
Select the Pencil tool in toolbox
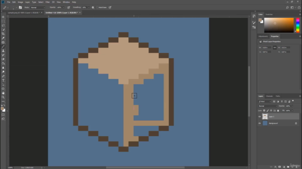(x=3, y=46)
